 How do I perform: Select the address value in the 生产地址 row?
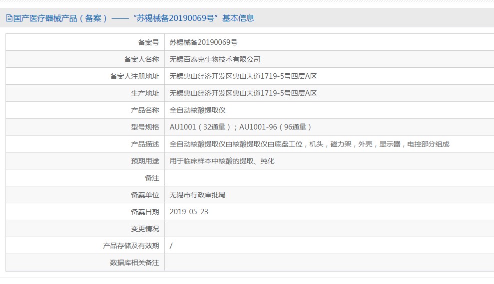click(243, 93)
